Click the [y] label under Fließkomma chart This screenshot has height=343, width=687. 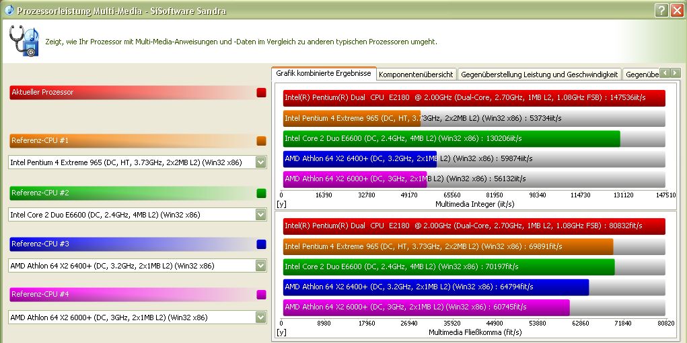[281, 332]
